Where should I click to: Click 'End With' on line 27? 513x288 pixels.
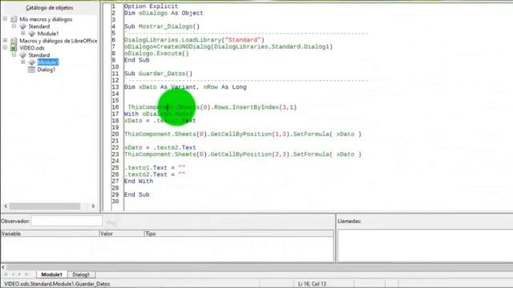point(139,182)
